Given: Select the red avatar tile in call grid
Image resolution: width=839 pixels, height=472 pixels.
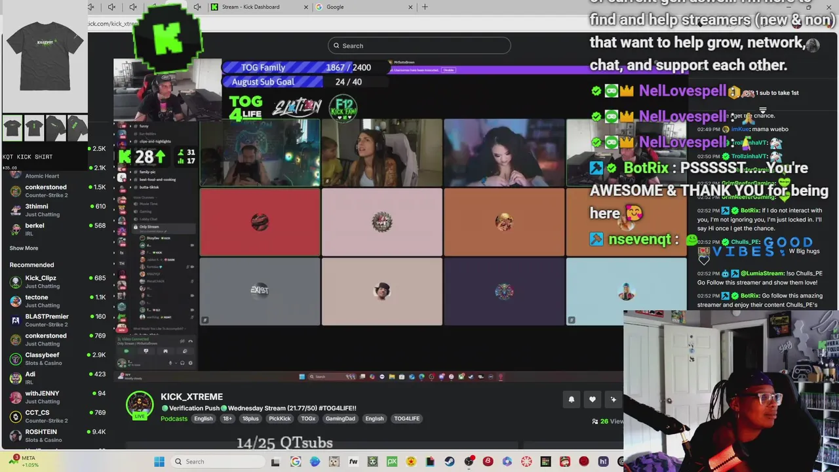Looking at the screenshot, I should pos(260,222).
